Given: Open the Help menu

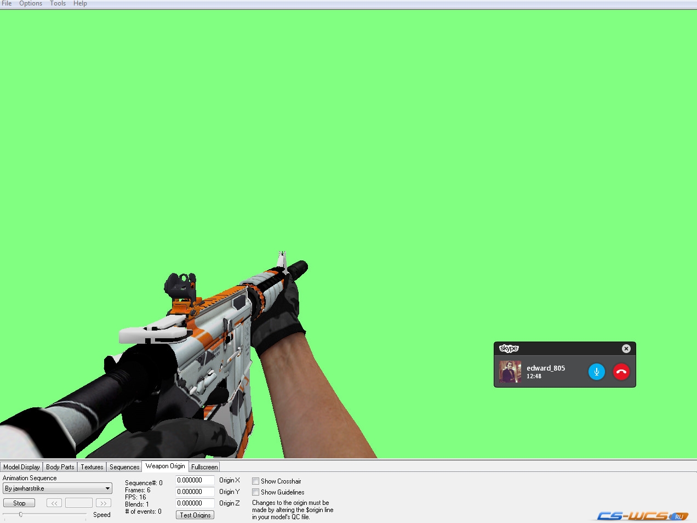Looking at the screenshot, I should (x=80, y=3).
